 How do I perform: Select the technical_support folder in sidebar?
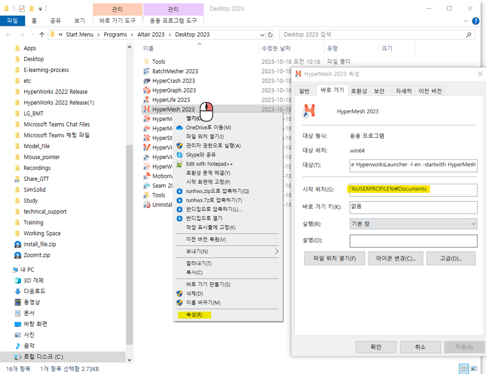(45, 212)
